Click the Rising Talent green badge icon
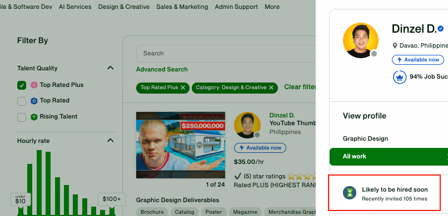 [34, 117]
